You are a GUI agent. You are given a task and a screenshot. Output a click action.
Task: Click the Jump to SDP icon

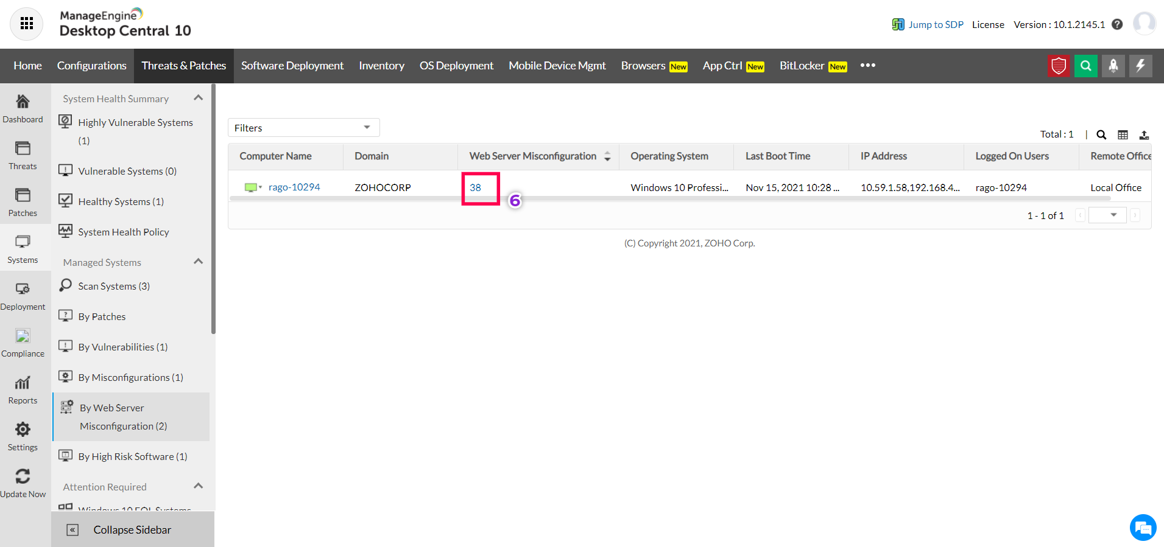[x=898, y=24]
